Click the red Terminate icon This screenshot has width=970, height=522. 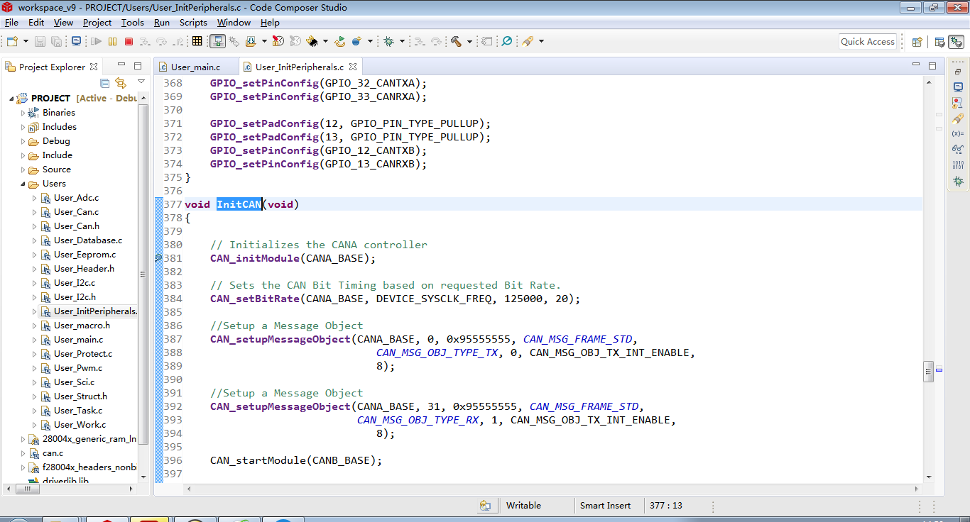click(x=128, y=41)
